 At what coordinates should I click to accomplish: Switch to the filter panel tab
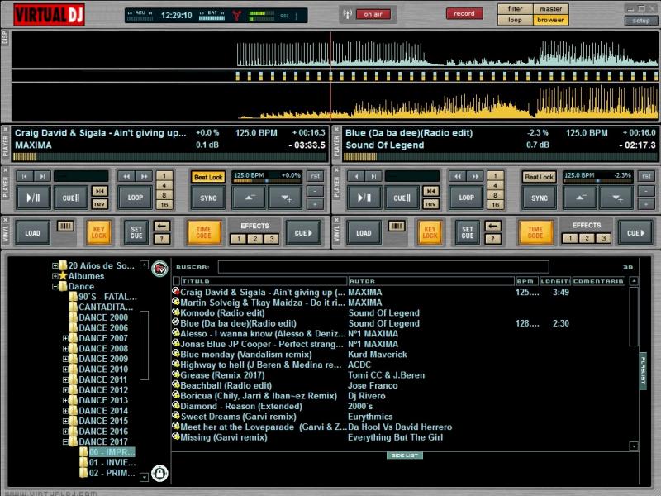point(515,8)
